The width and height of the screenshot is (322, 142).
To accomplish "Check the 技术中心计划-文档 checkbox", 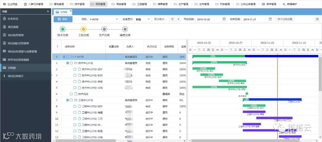I will point(75,88).
